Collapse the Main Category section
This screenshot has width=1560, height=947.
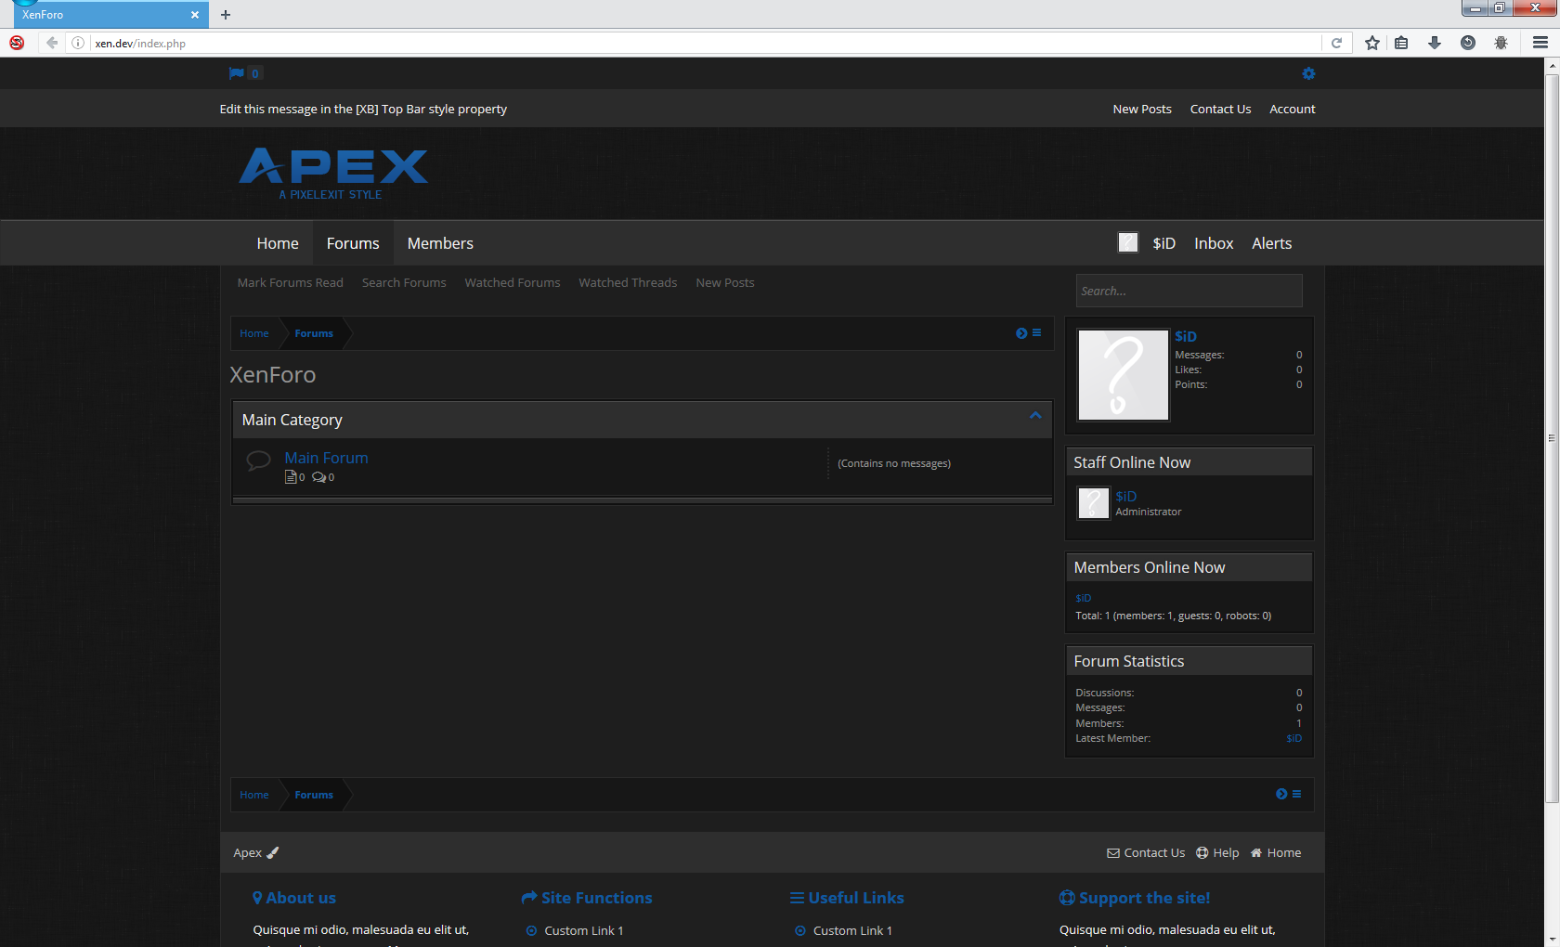1035,416
